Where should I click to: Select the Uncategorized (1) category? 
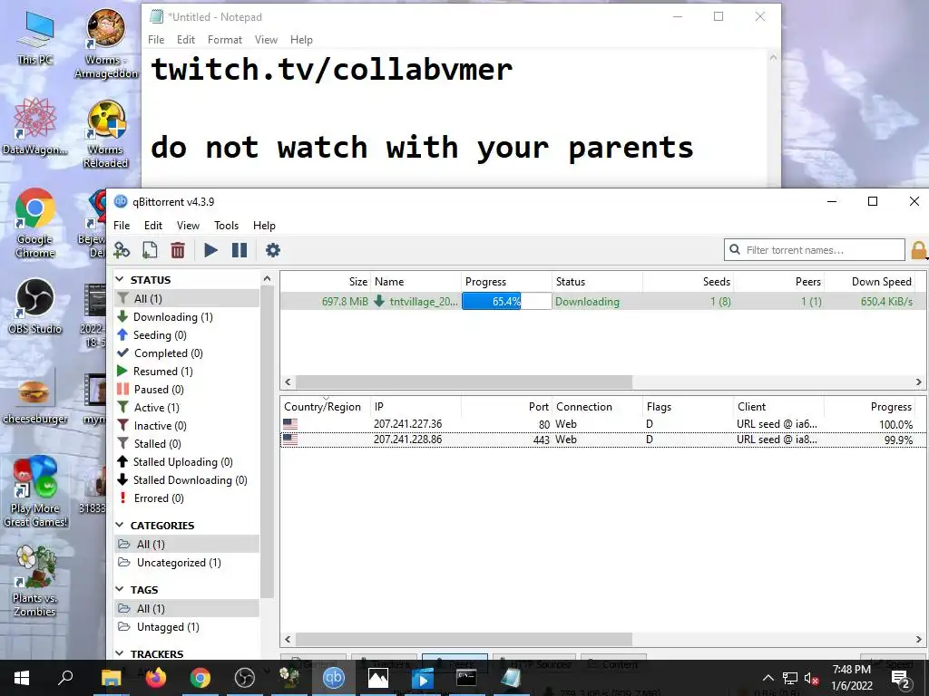(187, 563)
